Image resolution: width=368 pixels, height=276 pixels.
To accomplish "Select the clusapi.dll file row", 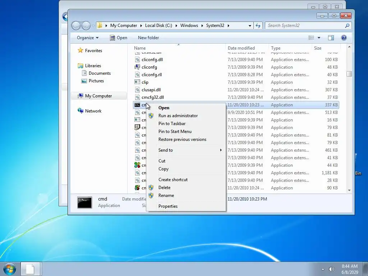I will (236, 89).
